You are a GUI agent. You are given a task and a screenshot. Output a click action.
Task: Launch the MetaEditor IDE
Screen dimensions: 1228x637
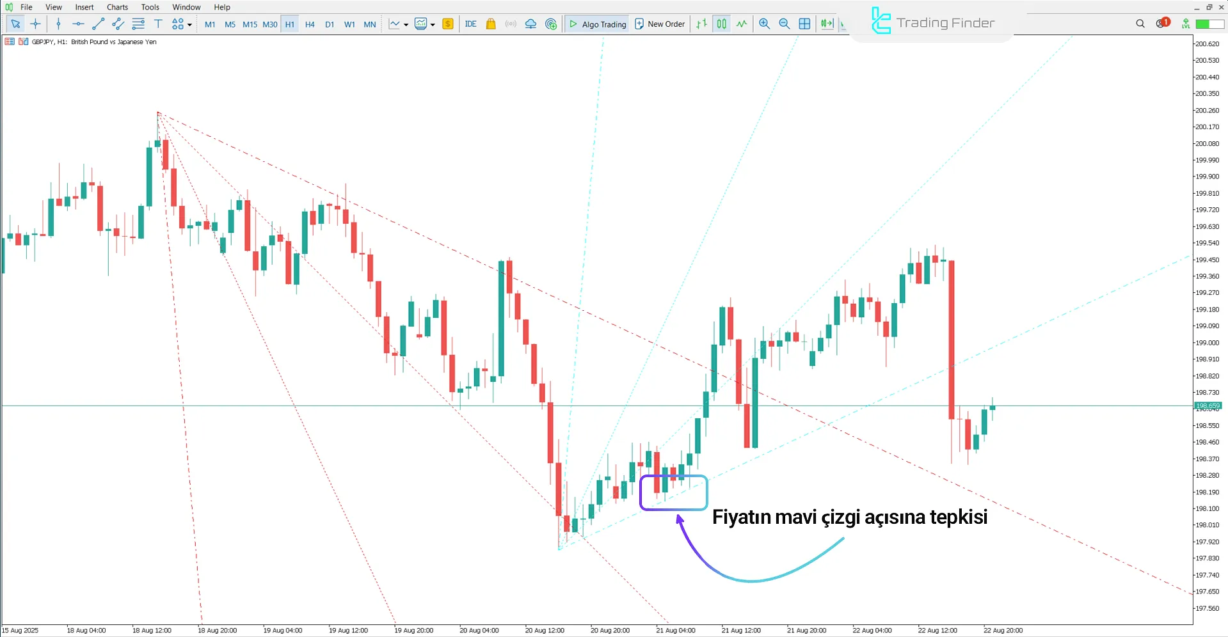click(x=471, y=24)
